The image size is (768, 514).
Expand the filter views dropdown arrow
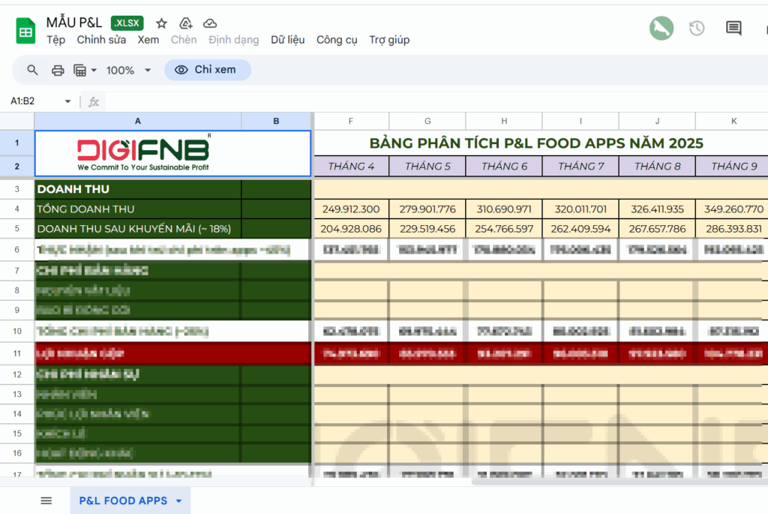pos(94,71)
